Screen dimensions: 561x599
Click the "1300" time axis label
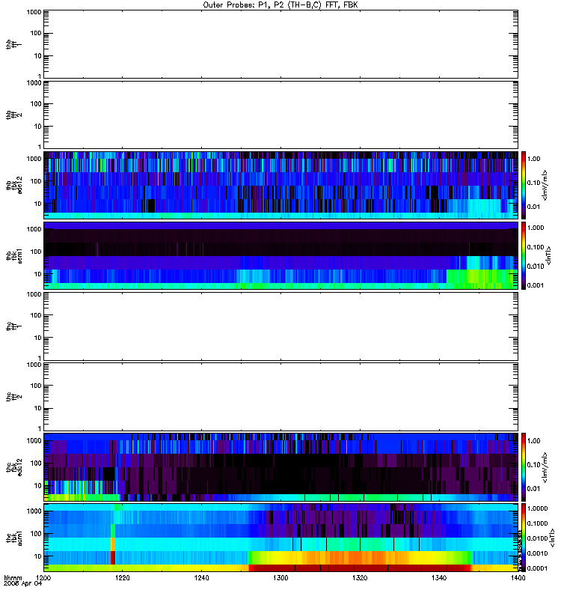click(280, 578)
